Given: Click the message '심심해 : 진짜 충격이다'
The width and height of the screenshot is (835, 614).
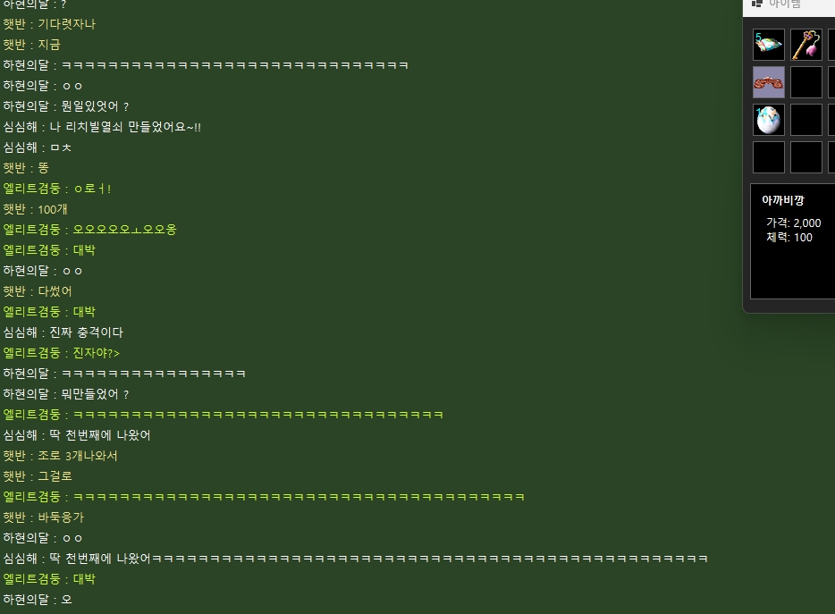Looking at the screenshot, I should coord(63,332).
